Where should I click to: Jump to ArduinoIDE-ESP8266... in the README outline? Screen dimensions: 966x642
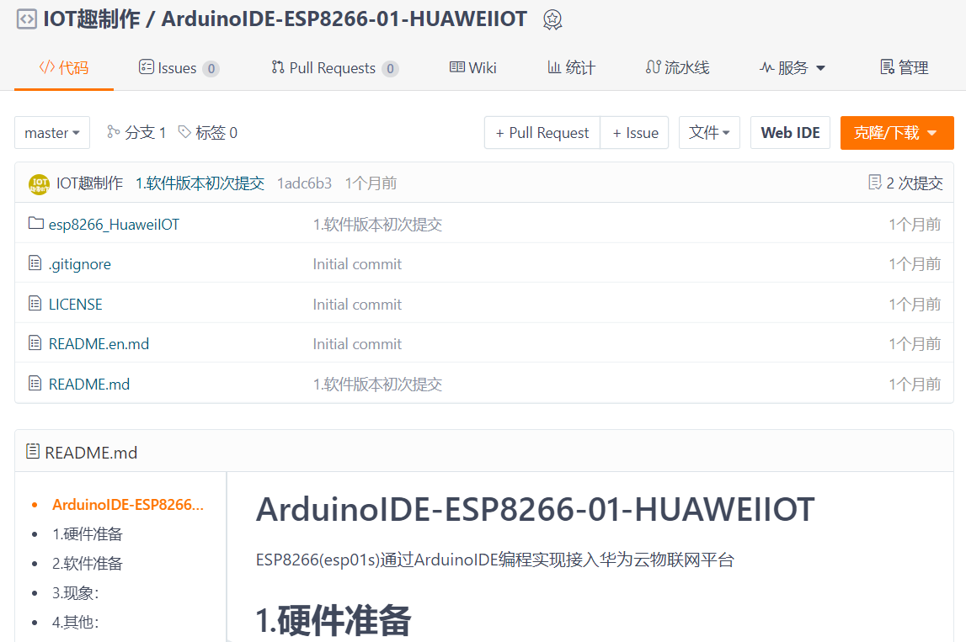pos(127,505)
